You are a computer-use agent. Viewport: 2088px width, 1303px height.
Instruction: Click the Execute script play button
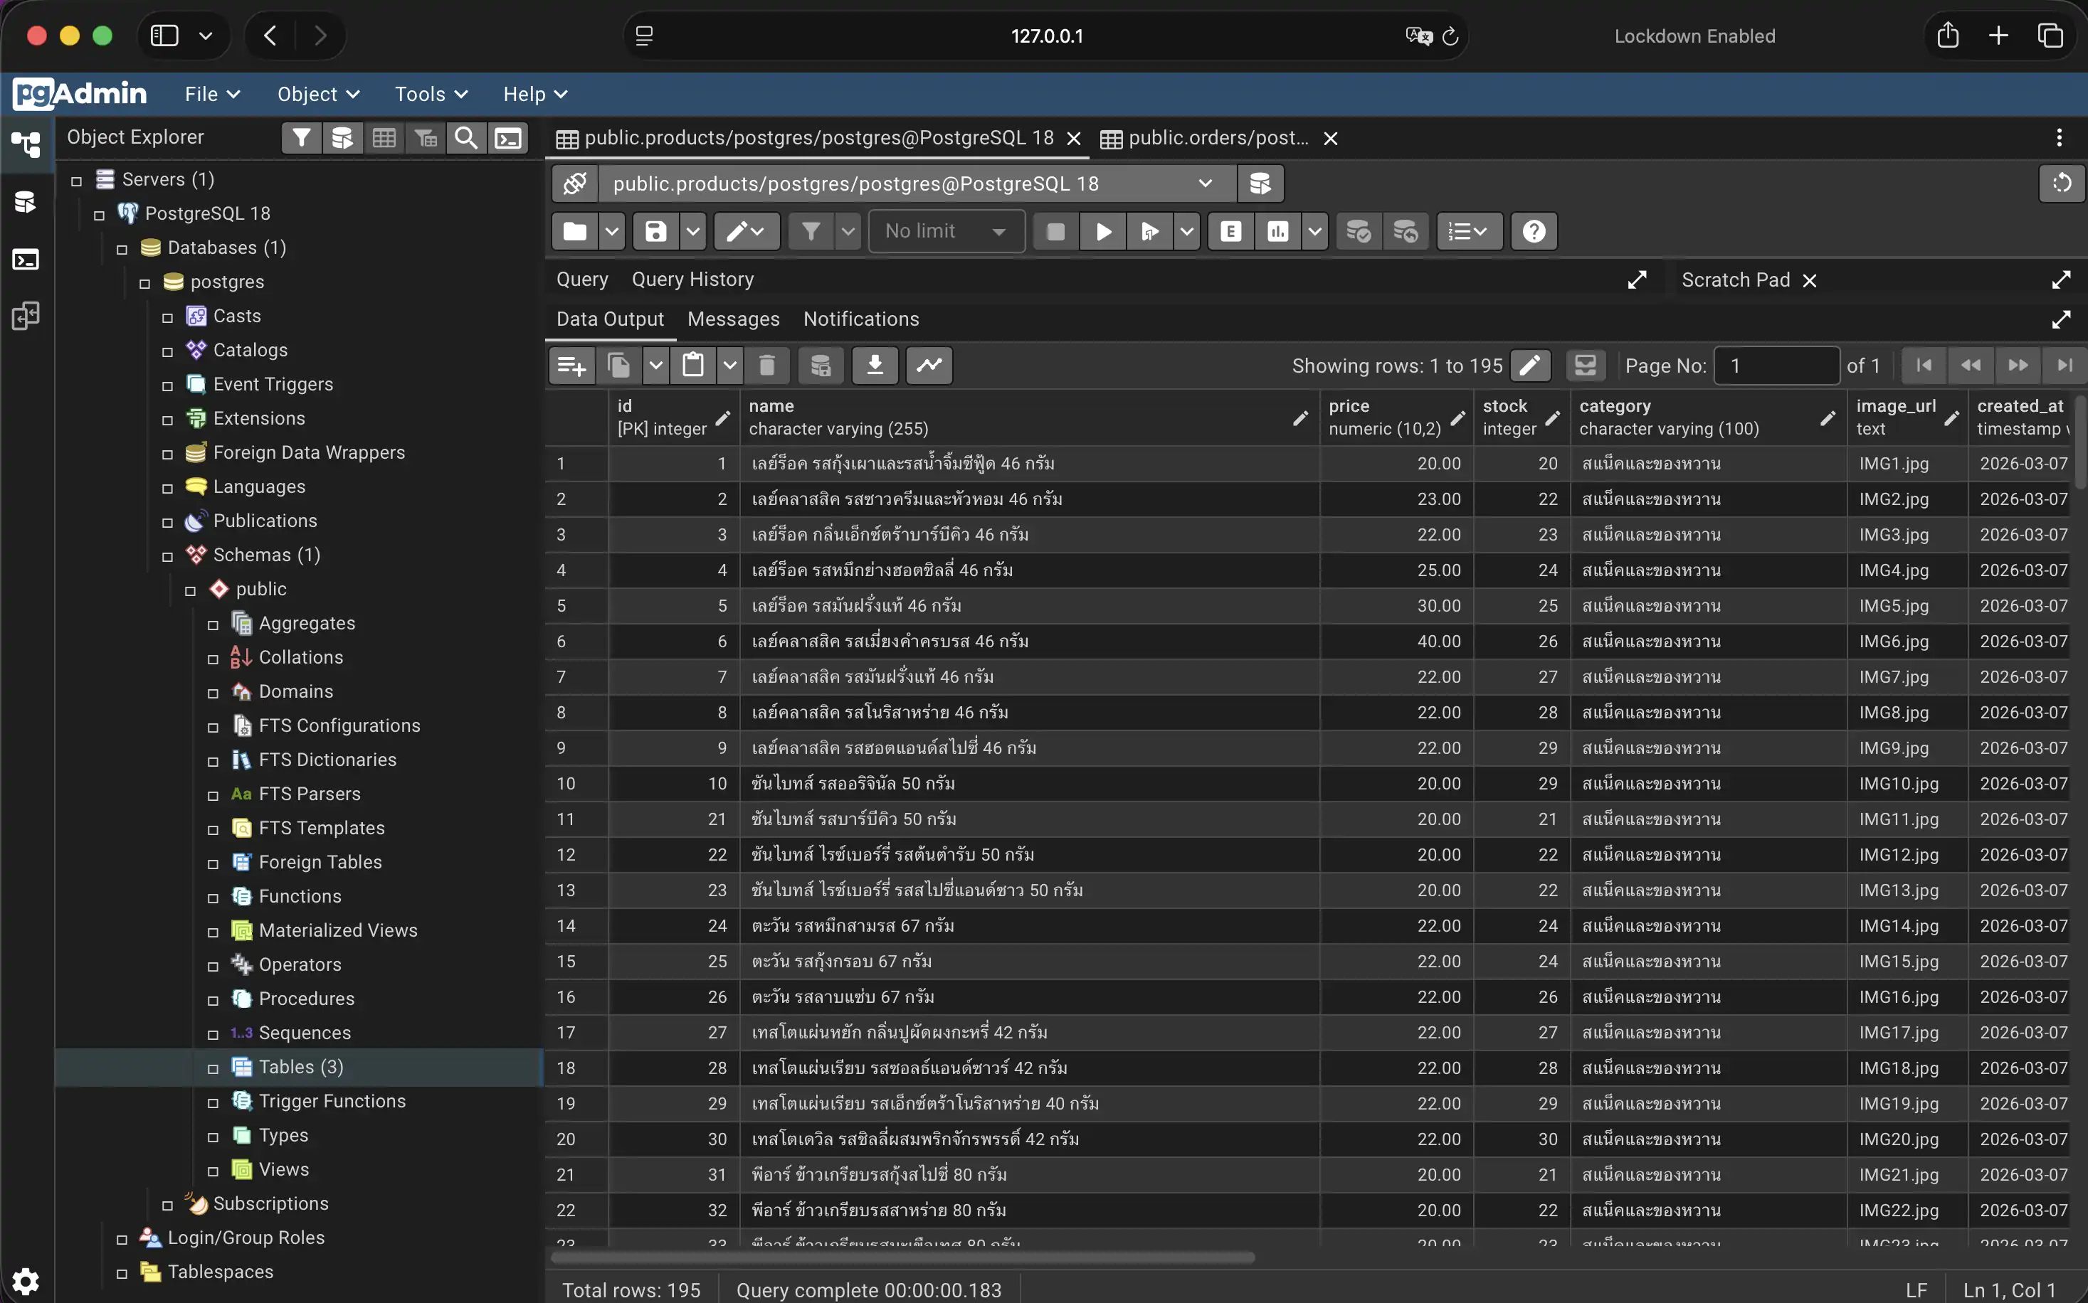[x=1102, y=231]
